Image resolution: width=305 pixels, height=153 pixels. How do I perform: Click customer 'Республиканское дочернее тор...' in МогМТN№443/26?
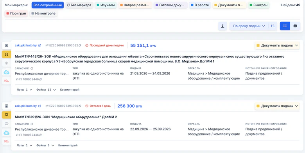coord(41,74)
